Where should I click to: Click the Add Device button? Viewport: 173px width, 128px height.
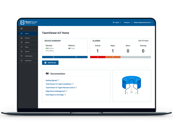50,63
